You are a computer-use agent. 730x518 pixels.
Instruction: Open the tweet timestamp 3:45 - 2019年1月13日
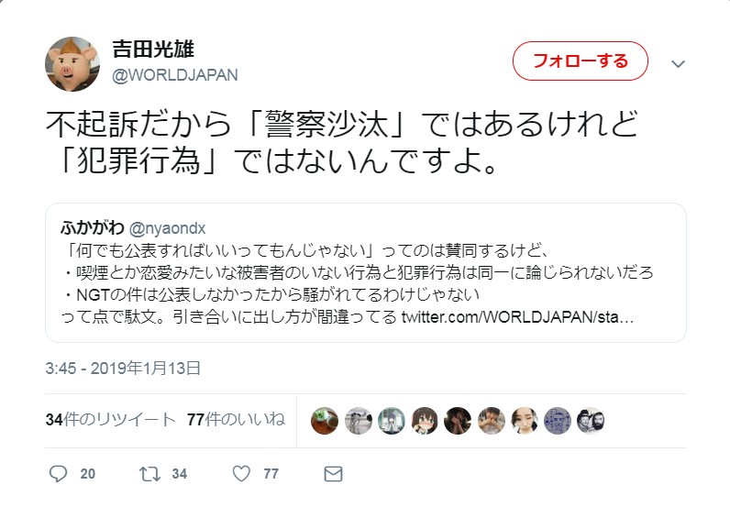123,369
